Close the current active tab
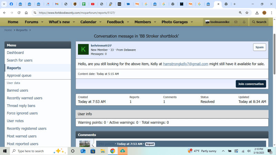This screenshot has height=155, width=276. [x=218, y=4]
